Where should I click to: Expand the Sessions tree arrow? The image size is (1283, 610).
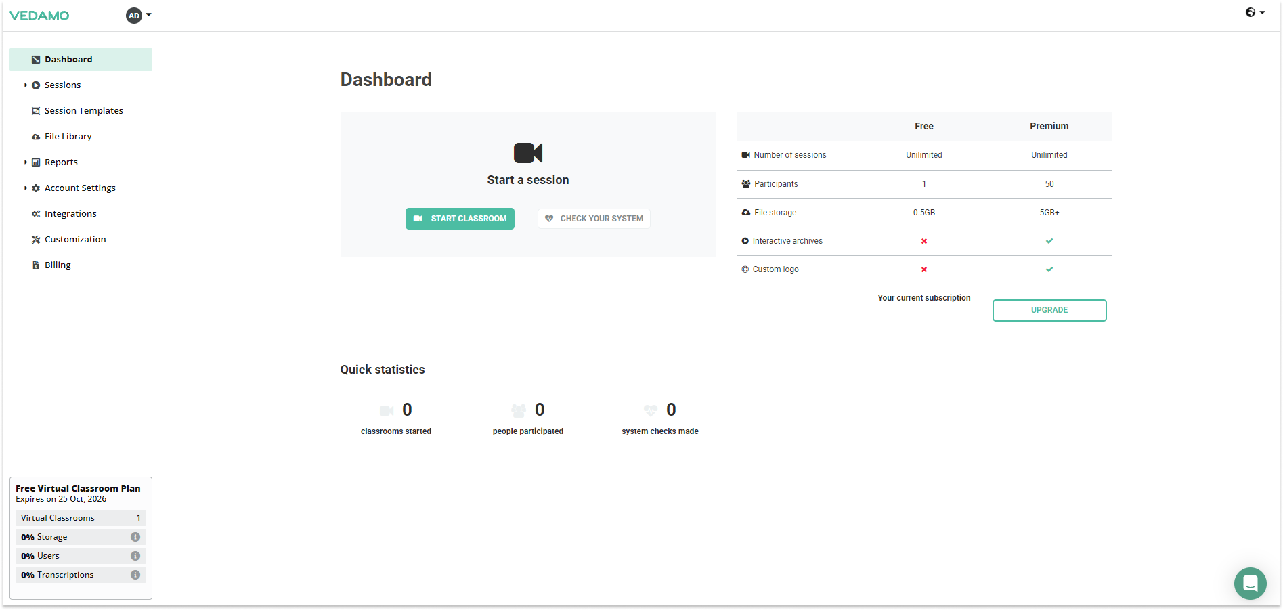26,85
